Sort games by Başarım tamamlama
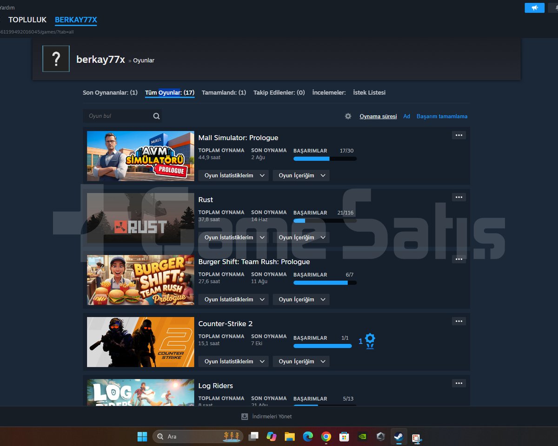The height and width of the screenshot is (446, 558). (442, 116)
